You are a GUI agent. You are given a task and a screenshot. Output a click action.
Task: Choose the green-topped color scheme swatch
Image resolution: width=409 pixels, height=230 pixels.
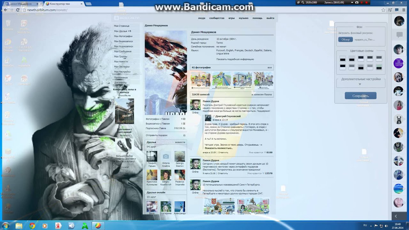[x=379, y=67]
